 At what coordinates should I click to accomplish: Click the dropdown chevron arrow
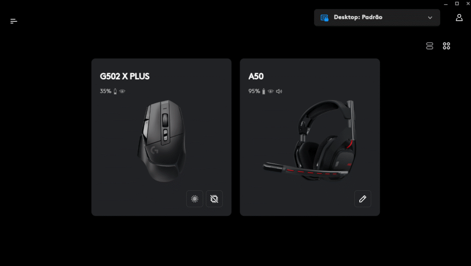click(430, 18)
